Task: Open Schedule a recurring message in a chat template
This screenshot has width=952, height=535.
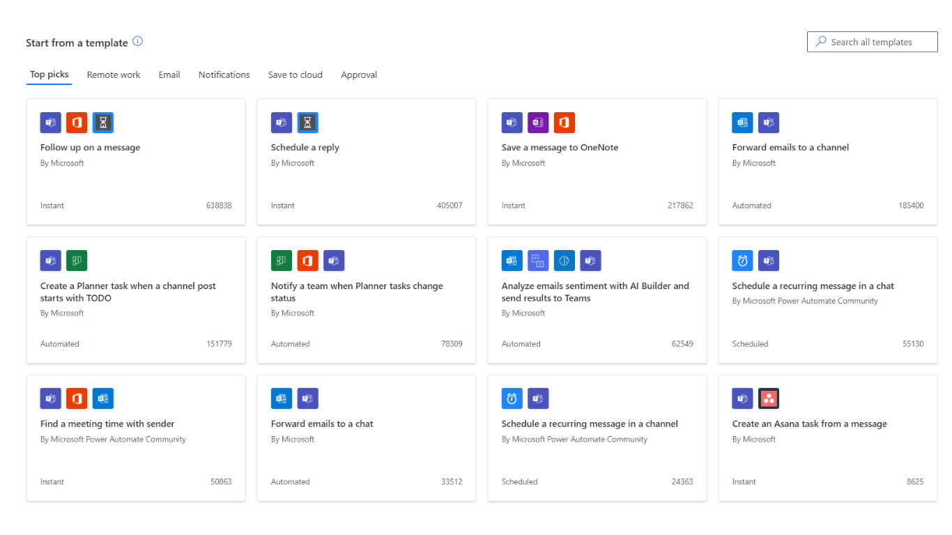Action: (x=828, y=300)
